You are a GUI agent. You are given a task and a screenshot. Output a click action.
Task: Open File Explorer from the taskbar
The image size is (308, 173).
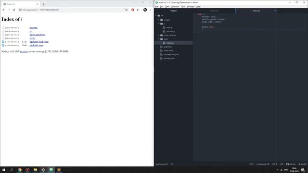click(35, 170)
